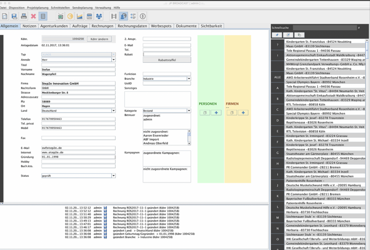
Task: Click the disk icon on the 'geändert Branche' log row
Action: [105, 237]
